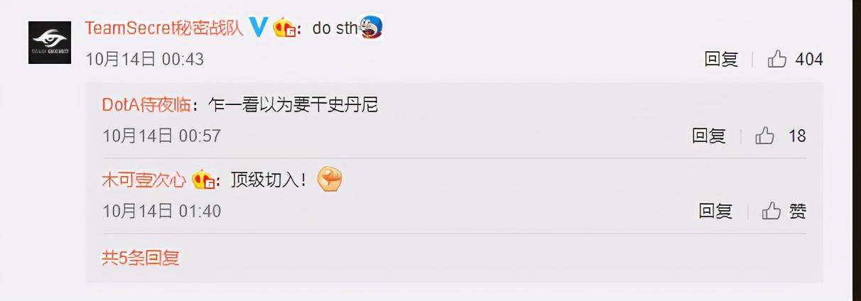Screen dimensions: 861x301
Task: Reply to the 木可壹次心 comment
Action: (715, 211)
